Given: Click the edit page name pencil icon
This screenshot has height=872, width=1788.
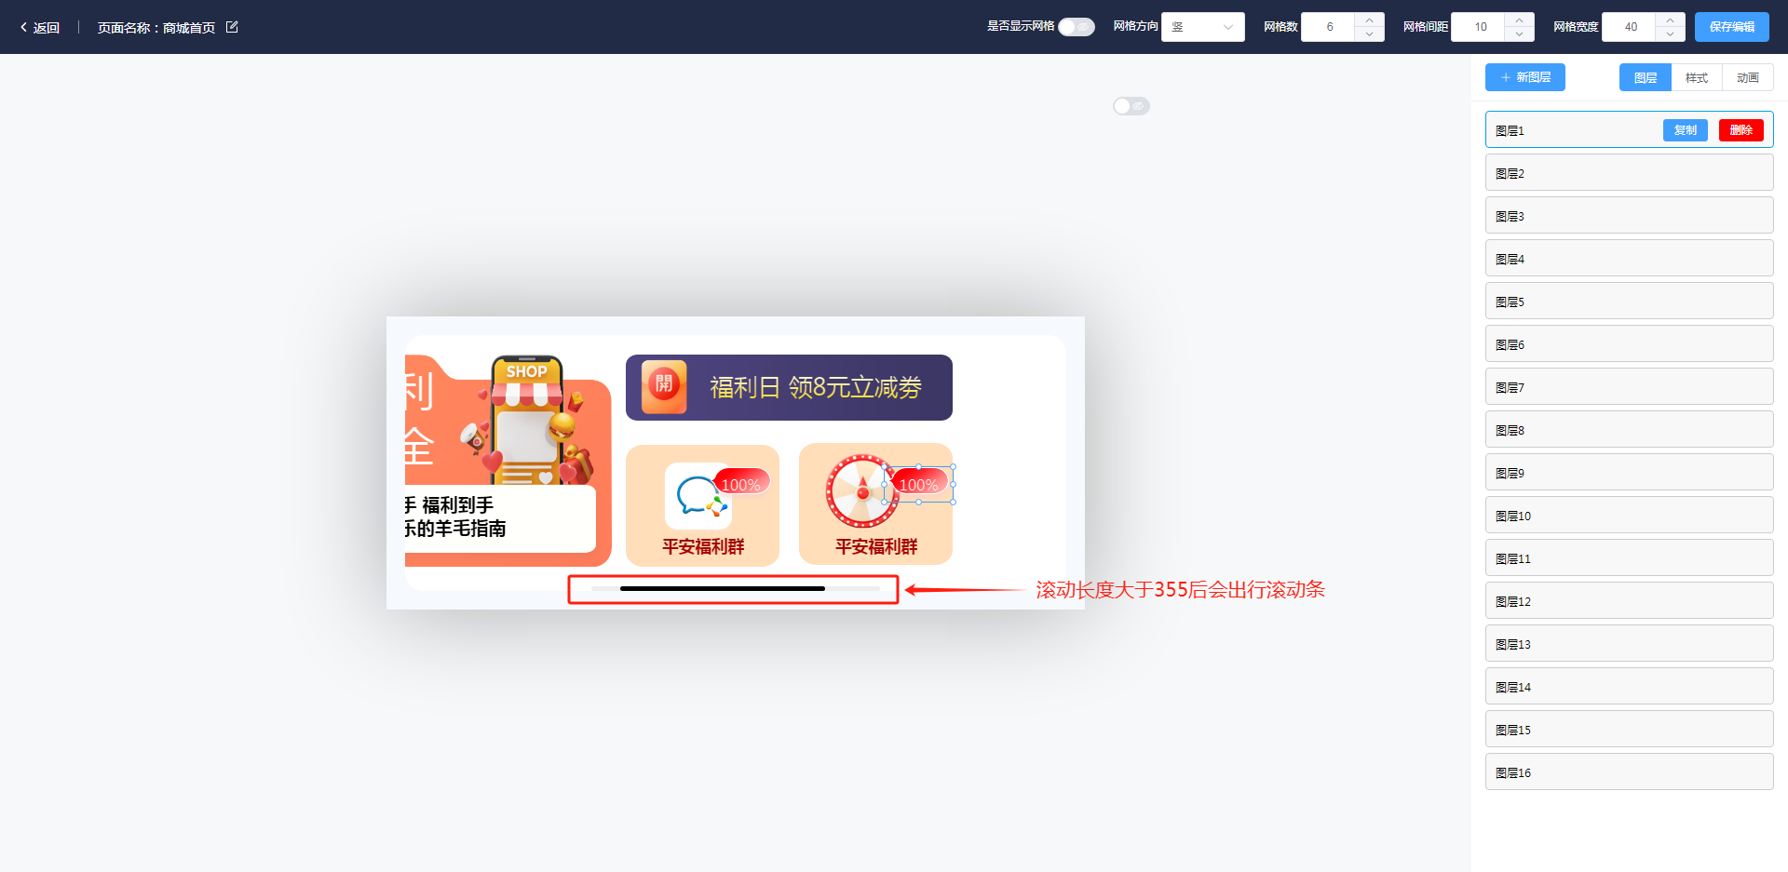Looking at the screenshot, I should (x=232, y=27).
